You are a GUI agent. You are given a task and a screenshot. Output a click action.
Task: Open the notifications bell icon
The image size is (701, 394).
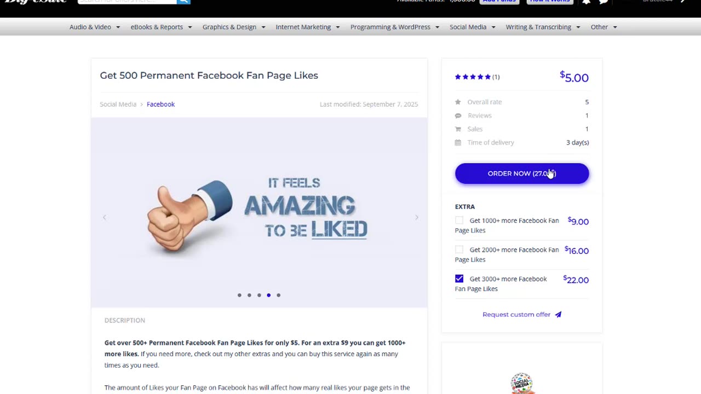point(586,2)
